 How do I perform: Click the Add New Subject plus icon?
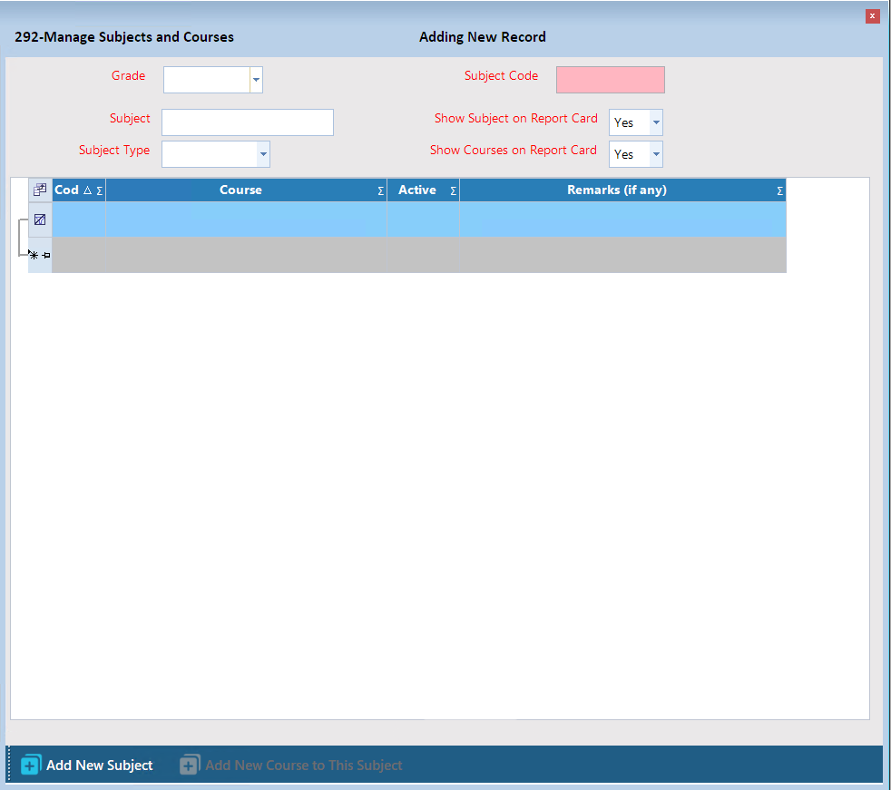click(31, 766)
